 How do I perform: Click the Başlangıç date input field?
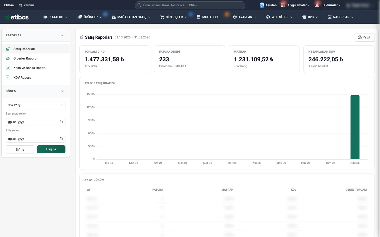(x=36, y=122)
